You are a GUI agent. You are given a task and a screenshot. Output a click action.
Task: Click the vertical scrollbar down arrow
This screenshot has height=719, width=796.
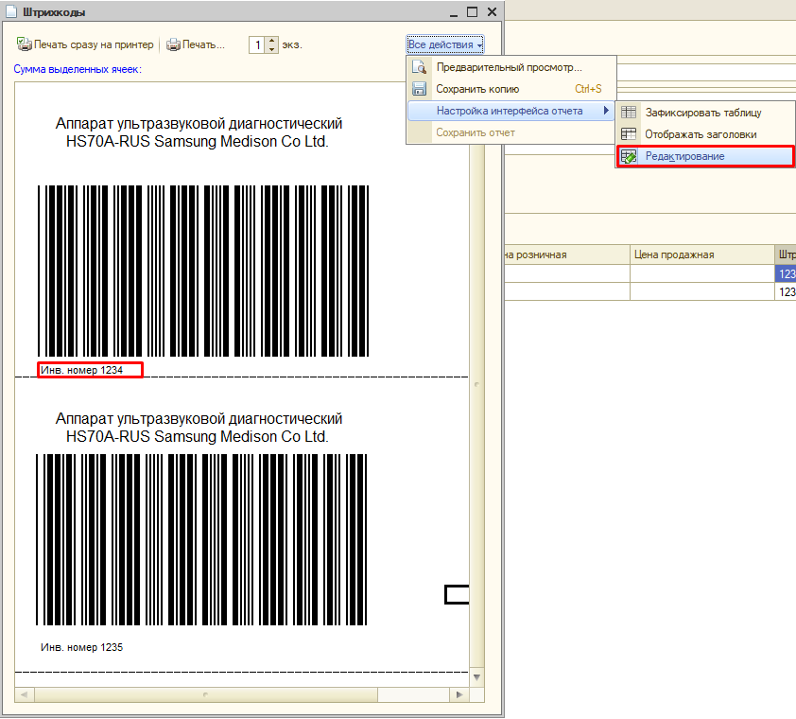coord(476,677)
